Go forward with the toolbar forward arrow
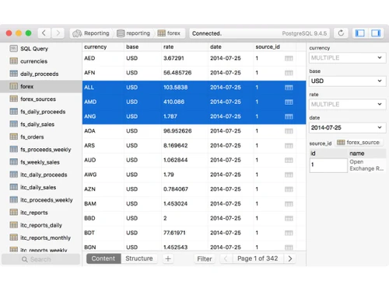The width and height of the screenshot is (389, 291). click(x=58, y=33)
